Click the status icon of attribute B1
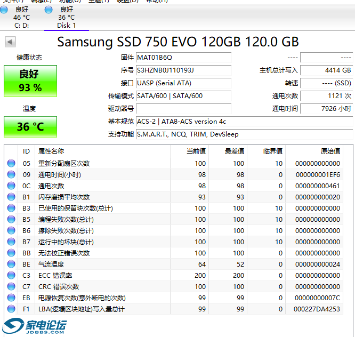Screen dimensions: 355x337 pyautogui.click(x=11, y=197)
